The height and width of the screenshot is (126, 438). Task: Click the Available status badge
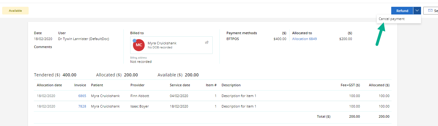click(15, 10)
